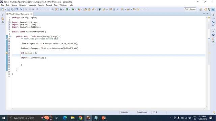Click the Search flashlight toolbar icon
This screenshot has height=121, width=216.
pyautogui.click(x=93, y=9)
